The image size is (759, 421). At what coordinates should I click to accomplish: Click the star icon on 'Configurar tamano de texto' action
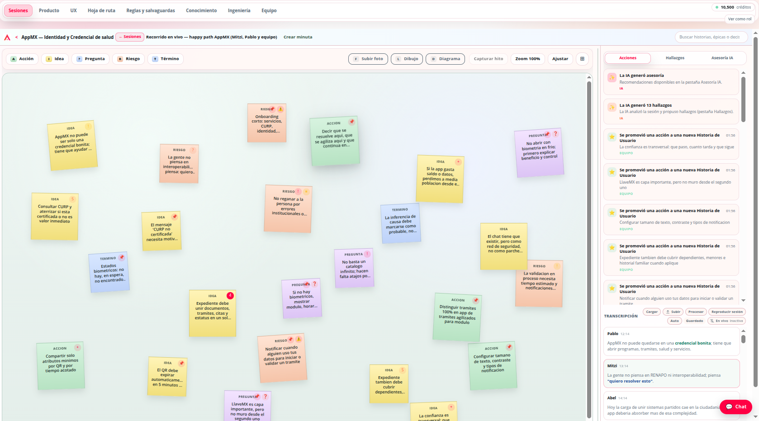(612, 212)
